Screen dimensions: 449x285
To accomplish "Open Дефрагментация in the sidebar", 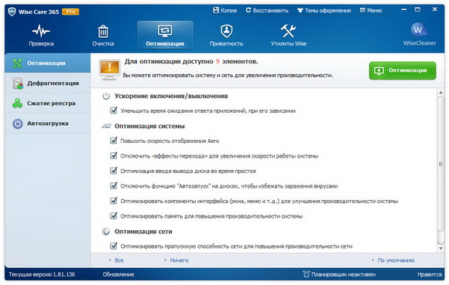I will [47, 83].
